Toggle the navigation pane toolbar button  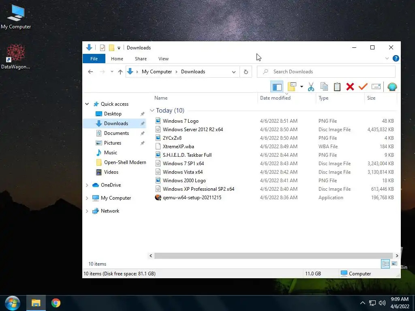(x=277, y=87)
